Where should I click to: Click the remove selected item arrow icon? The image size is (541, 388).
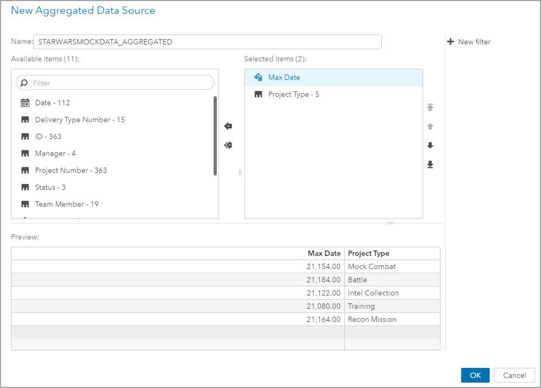coord(228,126)
